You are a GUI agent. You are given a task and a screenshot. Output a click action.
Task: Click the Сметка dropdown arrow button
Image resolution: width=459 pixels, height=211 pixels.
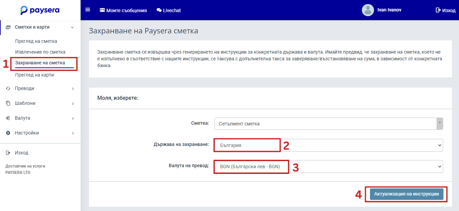coord(439,124)
